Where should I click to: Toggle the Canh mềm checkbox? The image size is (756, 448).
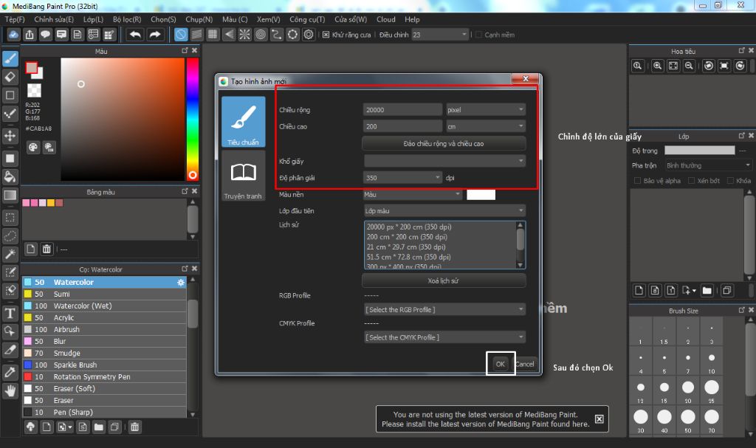pyautogui.click(x=478, y=35)
